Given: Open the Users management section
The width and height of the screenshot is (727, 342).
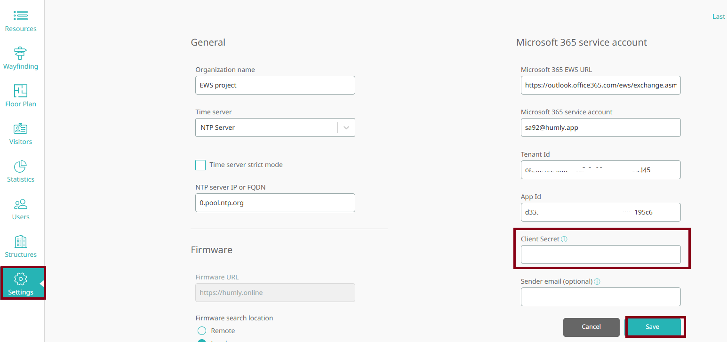Looking at the screenshot, I should tap(20, 208).
